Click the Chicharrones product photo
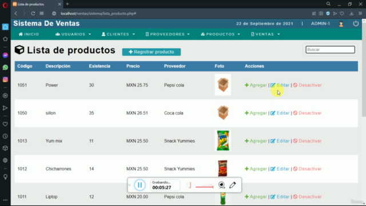Screen dimensions: 366x206 222,168
